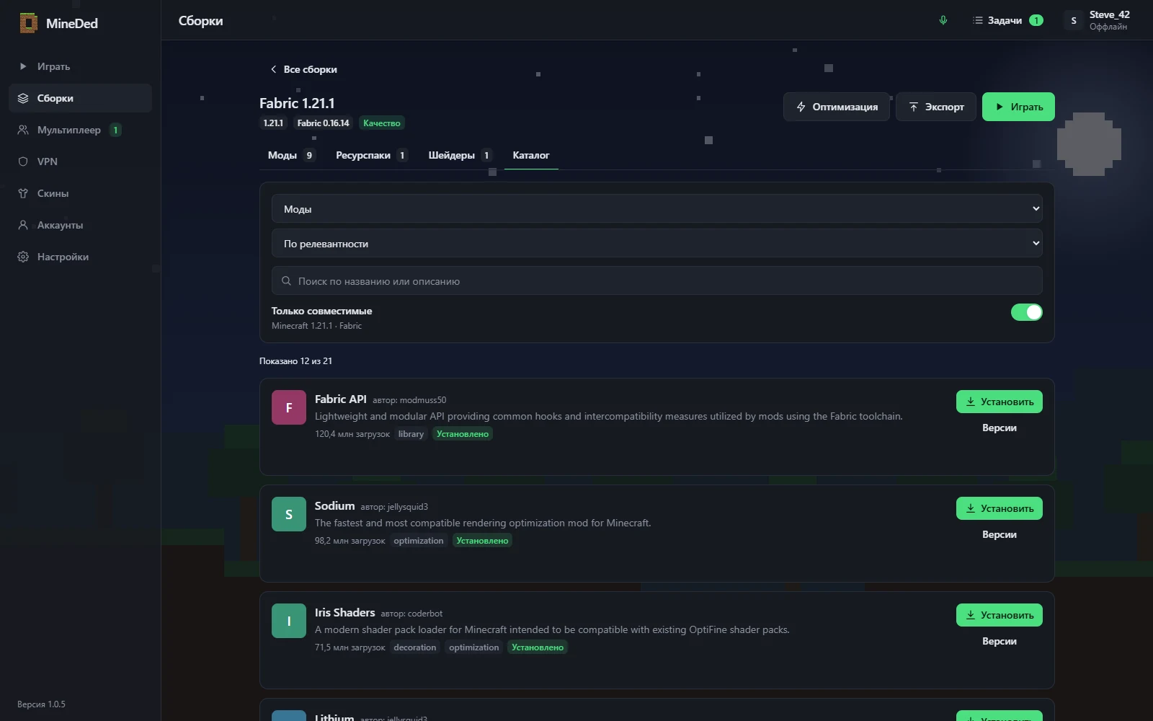Image resolution: width=1153 pixels, height=721 pixels.
Task: Click the Steve_42 avatar icon
Action: pos(1074,20)
